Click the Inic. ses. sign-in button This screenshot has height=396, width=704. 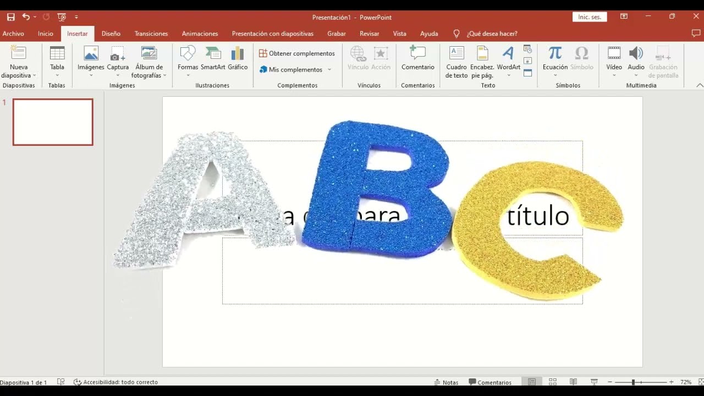click(x=590, y=17)
